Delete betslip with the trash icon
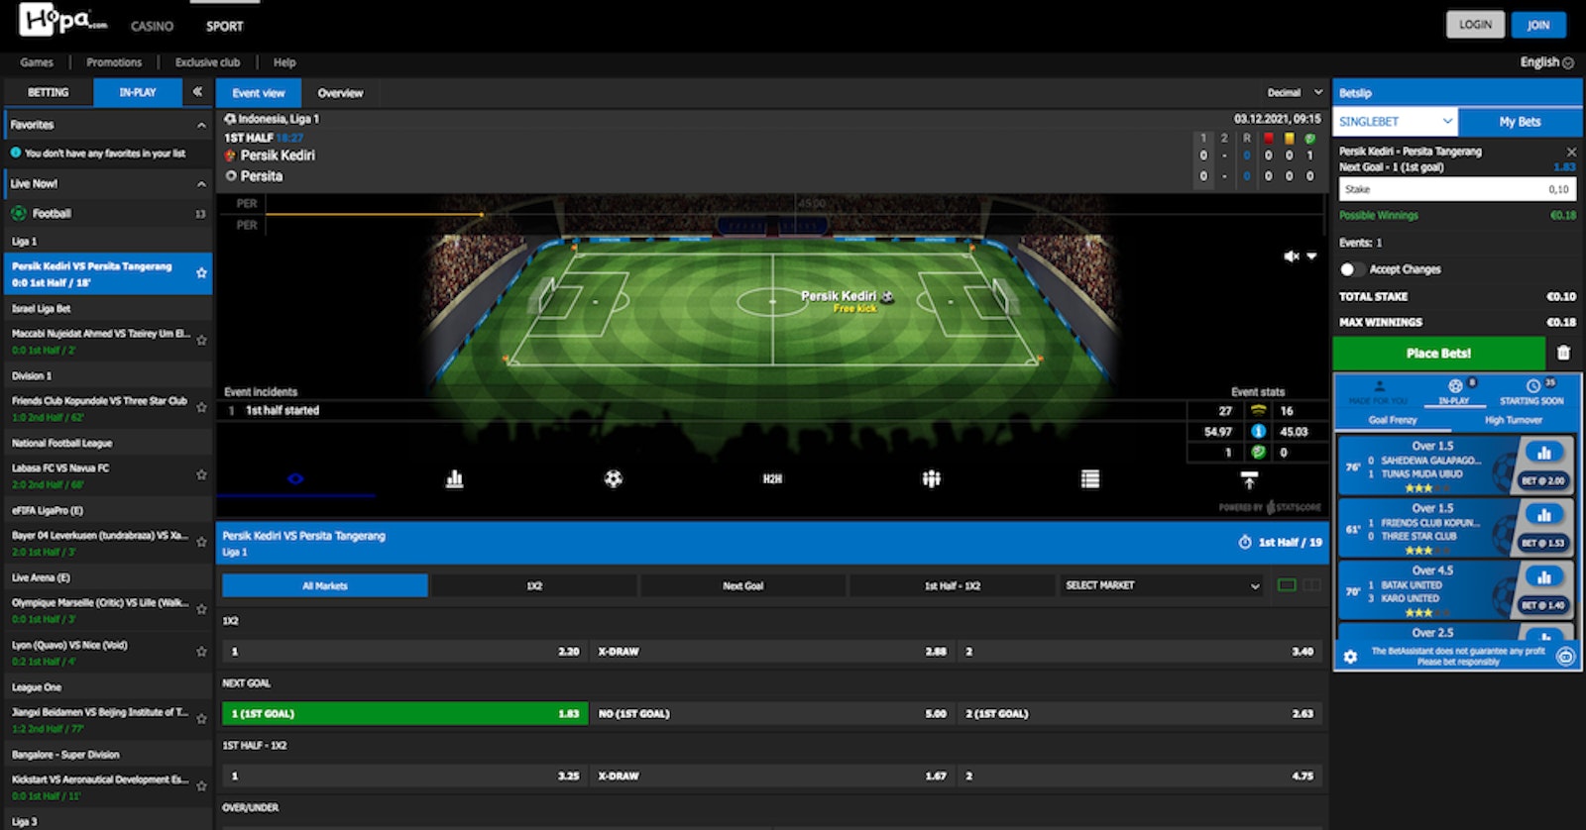The width and height of the screenshot is (1586, 830). (x=1563, y=353)
